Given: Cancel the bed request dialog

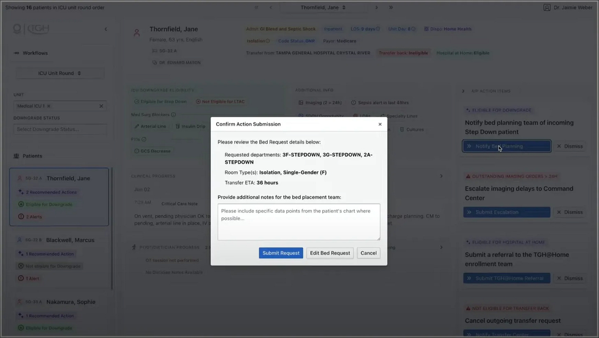Looking at the screenshot, I should [x=369, y=253].
